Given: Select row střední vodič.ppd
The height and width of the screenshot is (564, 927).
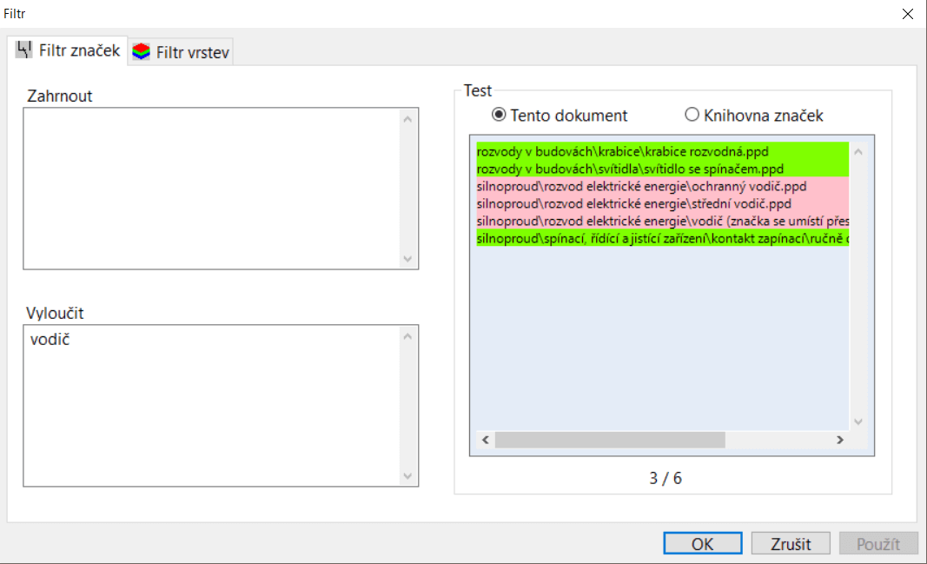Looking at the screenshot, I should click(x=662, y=203).
